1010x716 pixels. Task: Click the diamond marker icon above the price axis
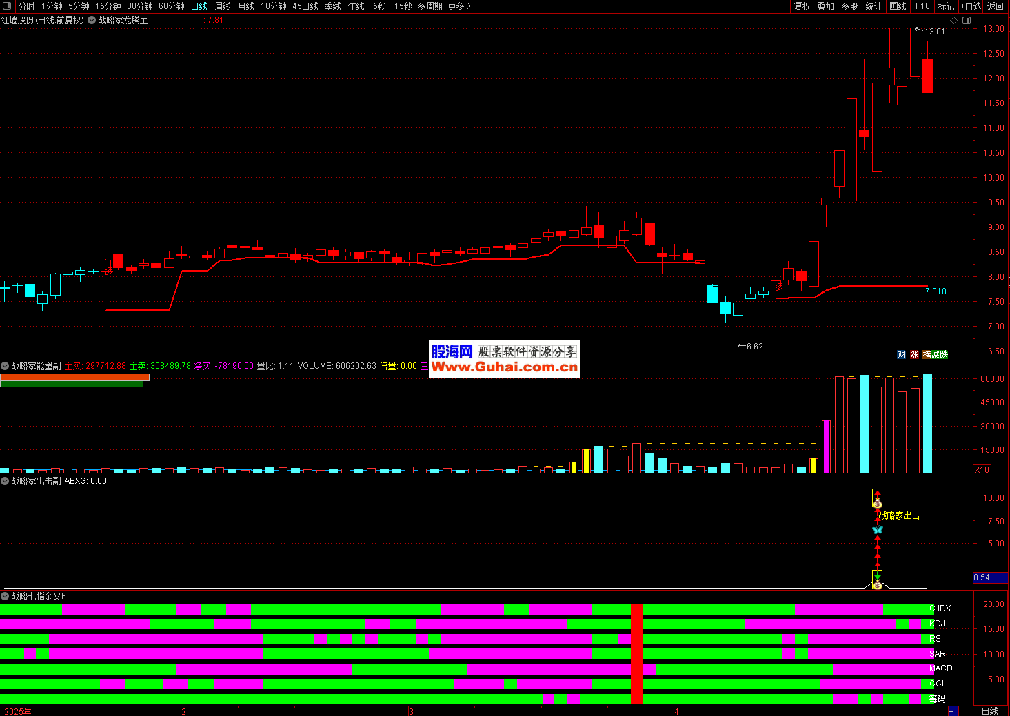[x=954, y=21]
